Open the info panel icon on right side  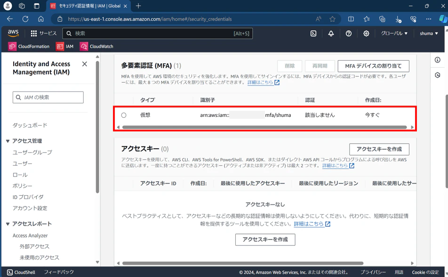pos(438,60)
